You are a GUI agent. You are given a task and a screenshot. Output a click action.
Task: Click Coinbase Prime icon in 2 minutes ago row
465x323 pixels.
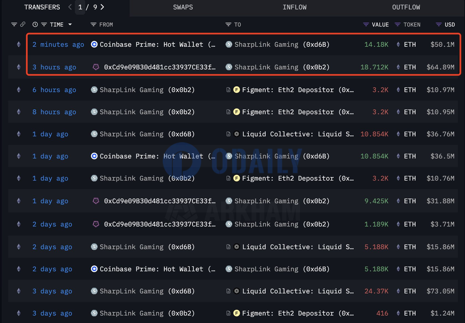tap(94, 44)
